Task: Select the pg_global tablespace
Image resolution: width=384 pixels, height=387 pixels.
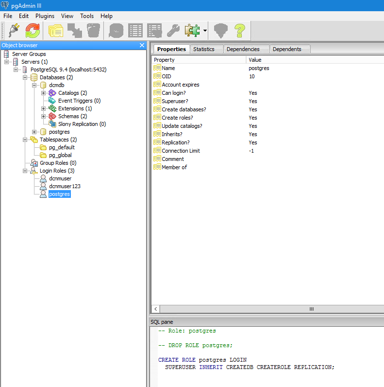Action: pyautogui.click(x=60, y=155)
